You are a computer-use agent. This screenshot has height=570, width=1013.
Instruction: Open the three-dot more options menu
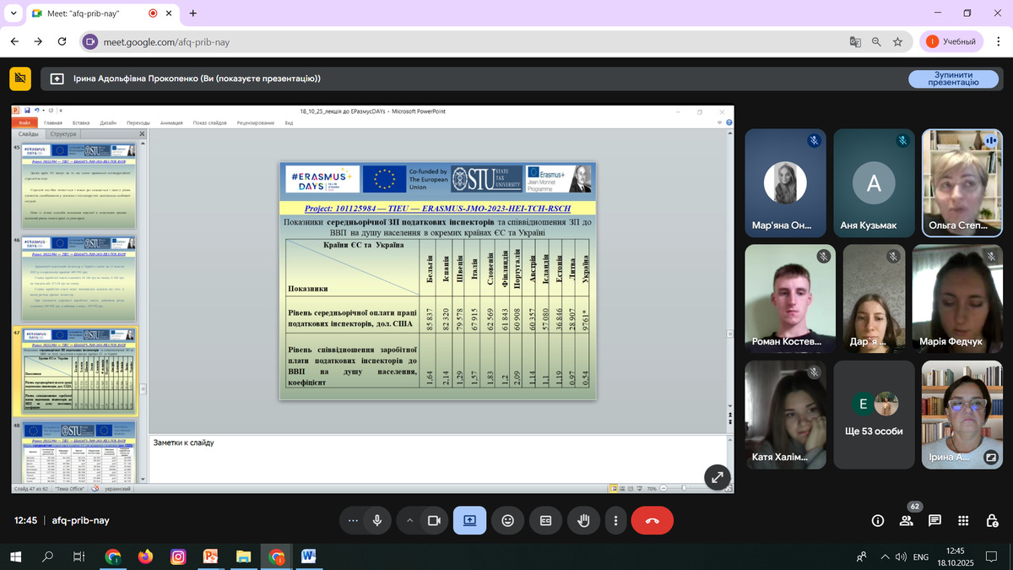click(616, 521)
